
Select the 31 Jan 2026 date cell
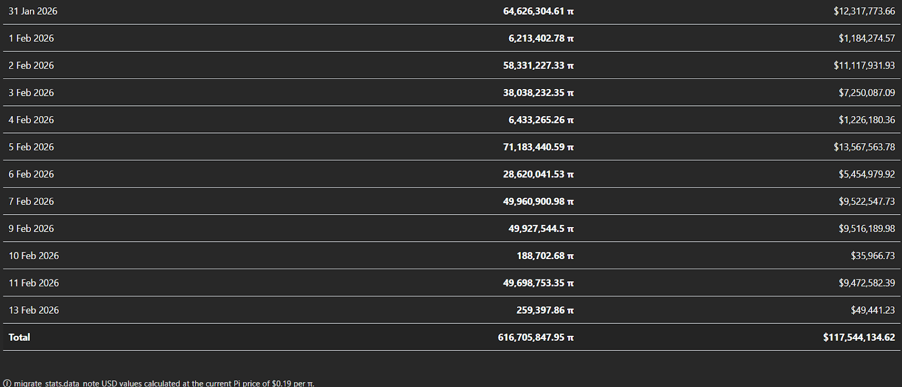click(x=33, y=11)
